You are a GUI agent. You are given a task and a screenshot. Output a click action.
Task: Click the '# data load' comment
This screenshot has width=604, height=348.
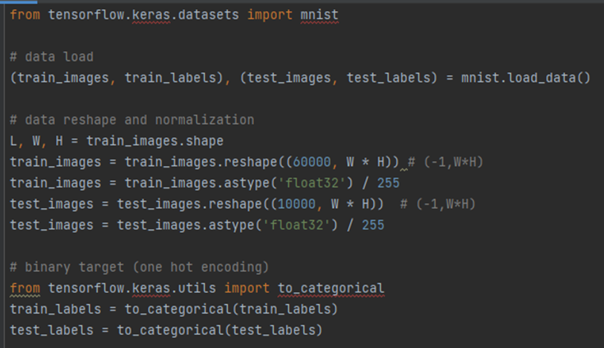click(52, 57)
